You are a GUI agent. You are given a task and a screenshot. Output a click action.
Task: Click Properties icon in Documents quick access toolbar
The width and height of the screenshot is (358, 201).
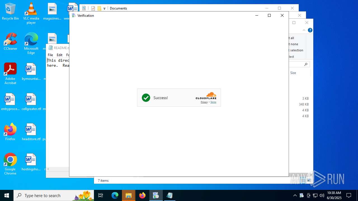(93, 8)
